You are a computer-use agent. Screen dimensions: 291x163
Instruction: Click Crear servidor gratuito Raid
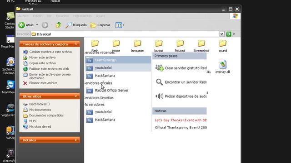[181, 68]
